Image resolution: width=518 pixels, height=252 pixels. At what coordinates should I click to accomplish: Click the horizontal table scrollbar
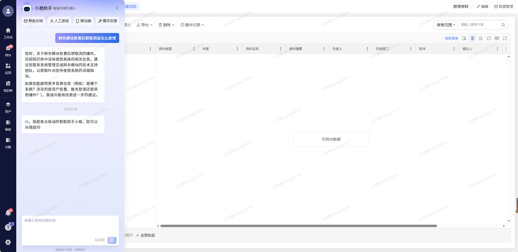tap(298, 226)
